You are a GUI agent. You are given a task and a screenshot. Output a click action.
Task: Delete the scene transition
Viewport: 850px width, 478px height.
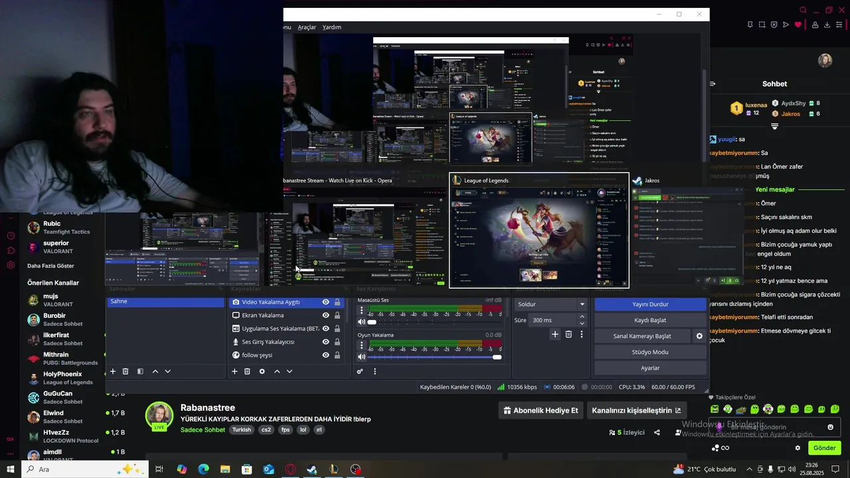click(568, 335)
